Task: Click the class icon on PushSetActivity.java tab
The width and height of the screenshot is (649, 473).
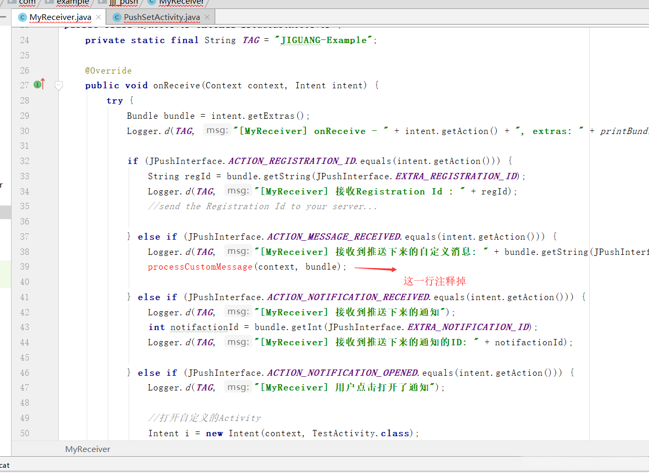Action: [x=117, y=17]
